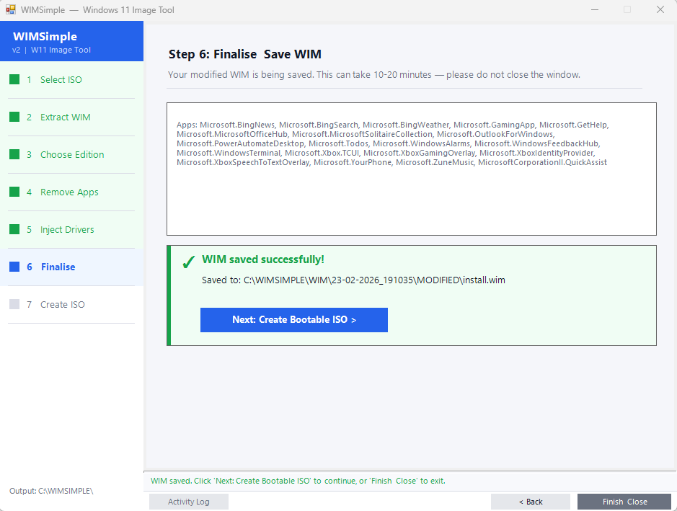This screenshot has height=511, width=677.
Task: Go to step 1 Select ISO
Action: pos(61,80)
